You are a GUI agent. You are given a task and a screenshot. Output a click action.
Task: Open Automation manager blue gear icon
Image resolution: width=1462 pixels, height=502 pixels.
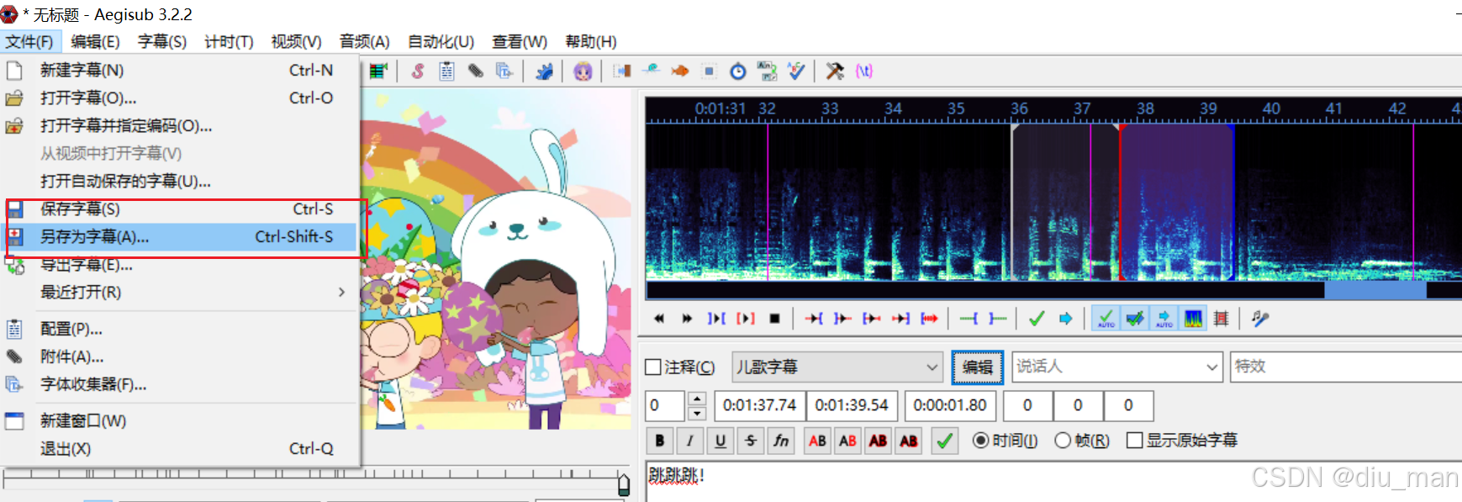(544, 71)
